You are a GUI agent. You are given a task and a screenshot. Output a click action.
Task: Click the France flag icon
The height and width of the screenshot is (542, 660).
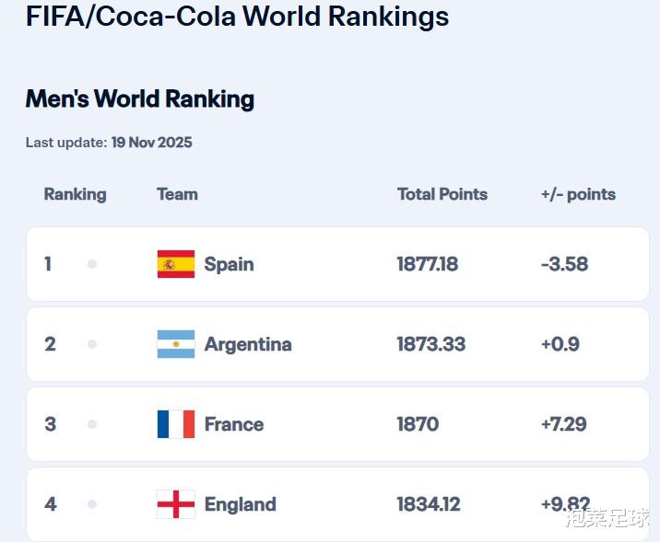[x=175, y=424]
